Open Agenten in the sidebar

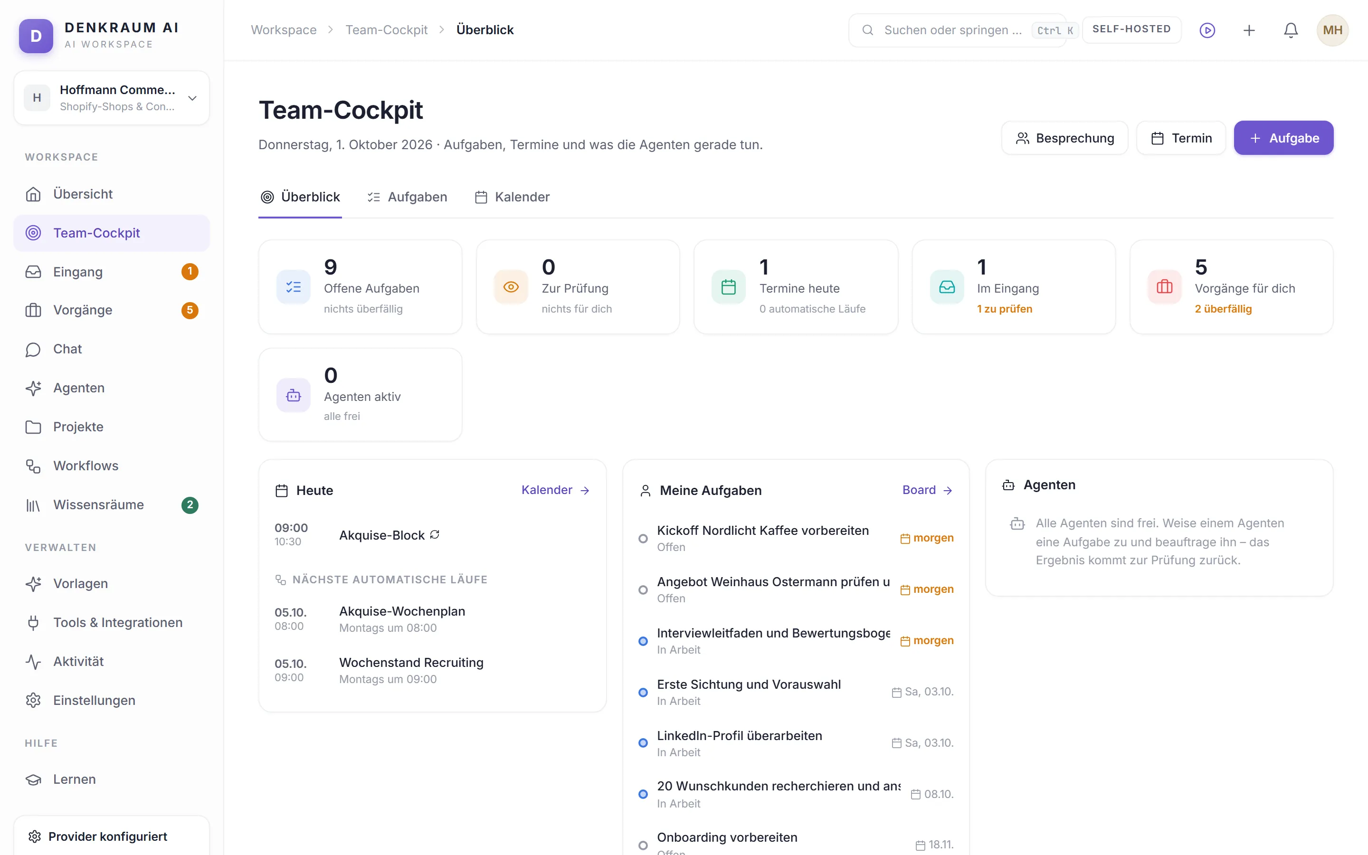click(x=111, y=388)
